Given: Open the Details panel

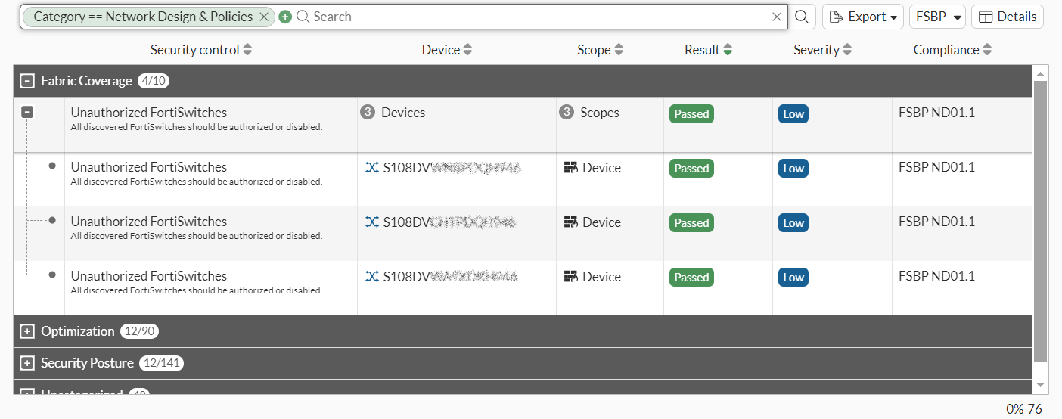Looking at the screenshot, I should coord(1008,17).
